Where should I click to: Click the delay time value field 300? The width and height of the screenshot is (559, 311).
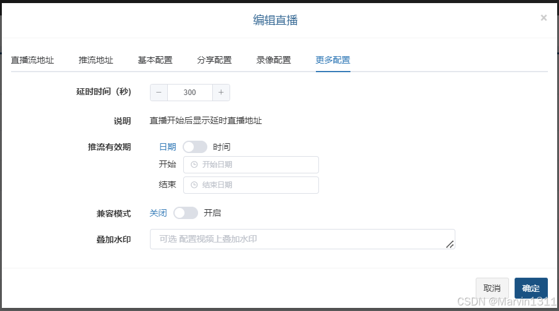pos(189,93)
